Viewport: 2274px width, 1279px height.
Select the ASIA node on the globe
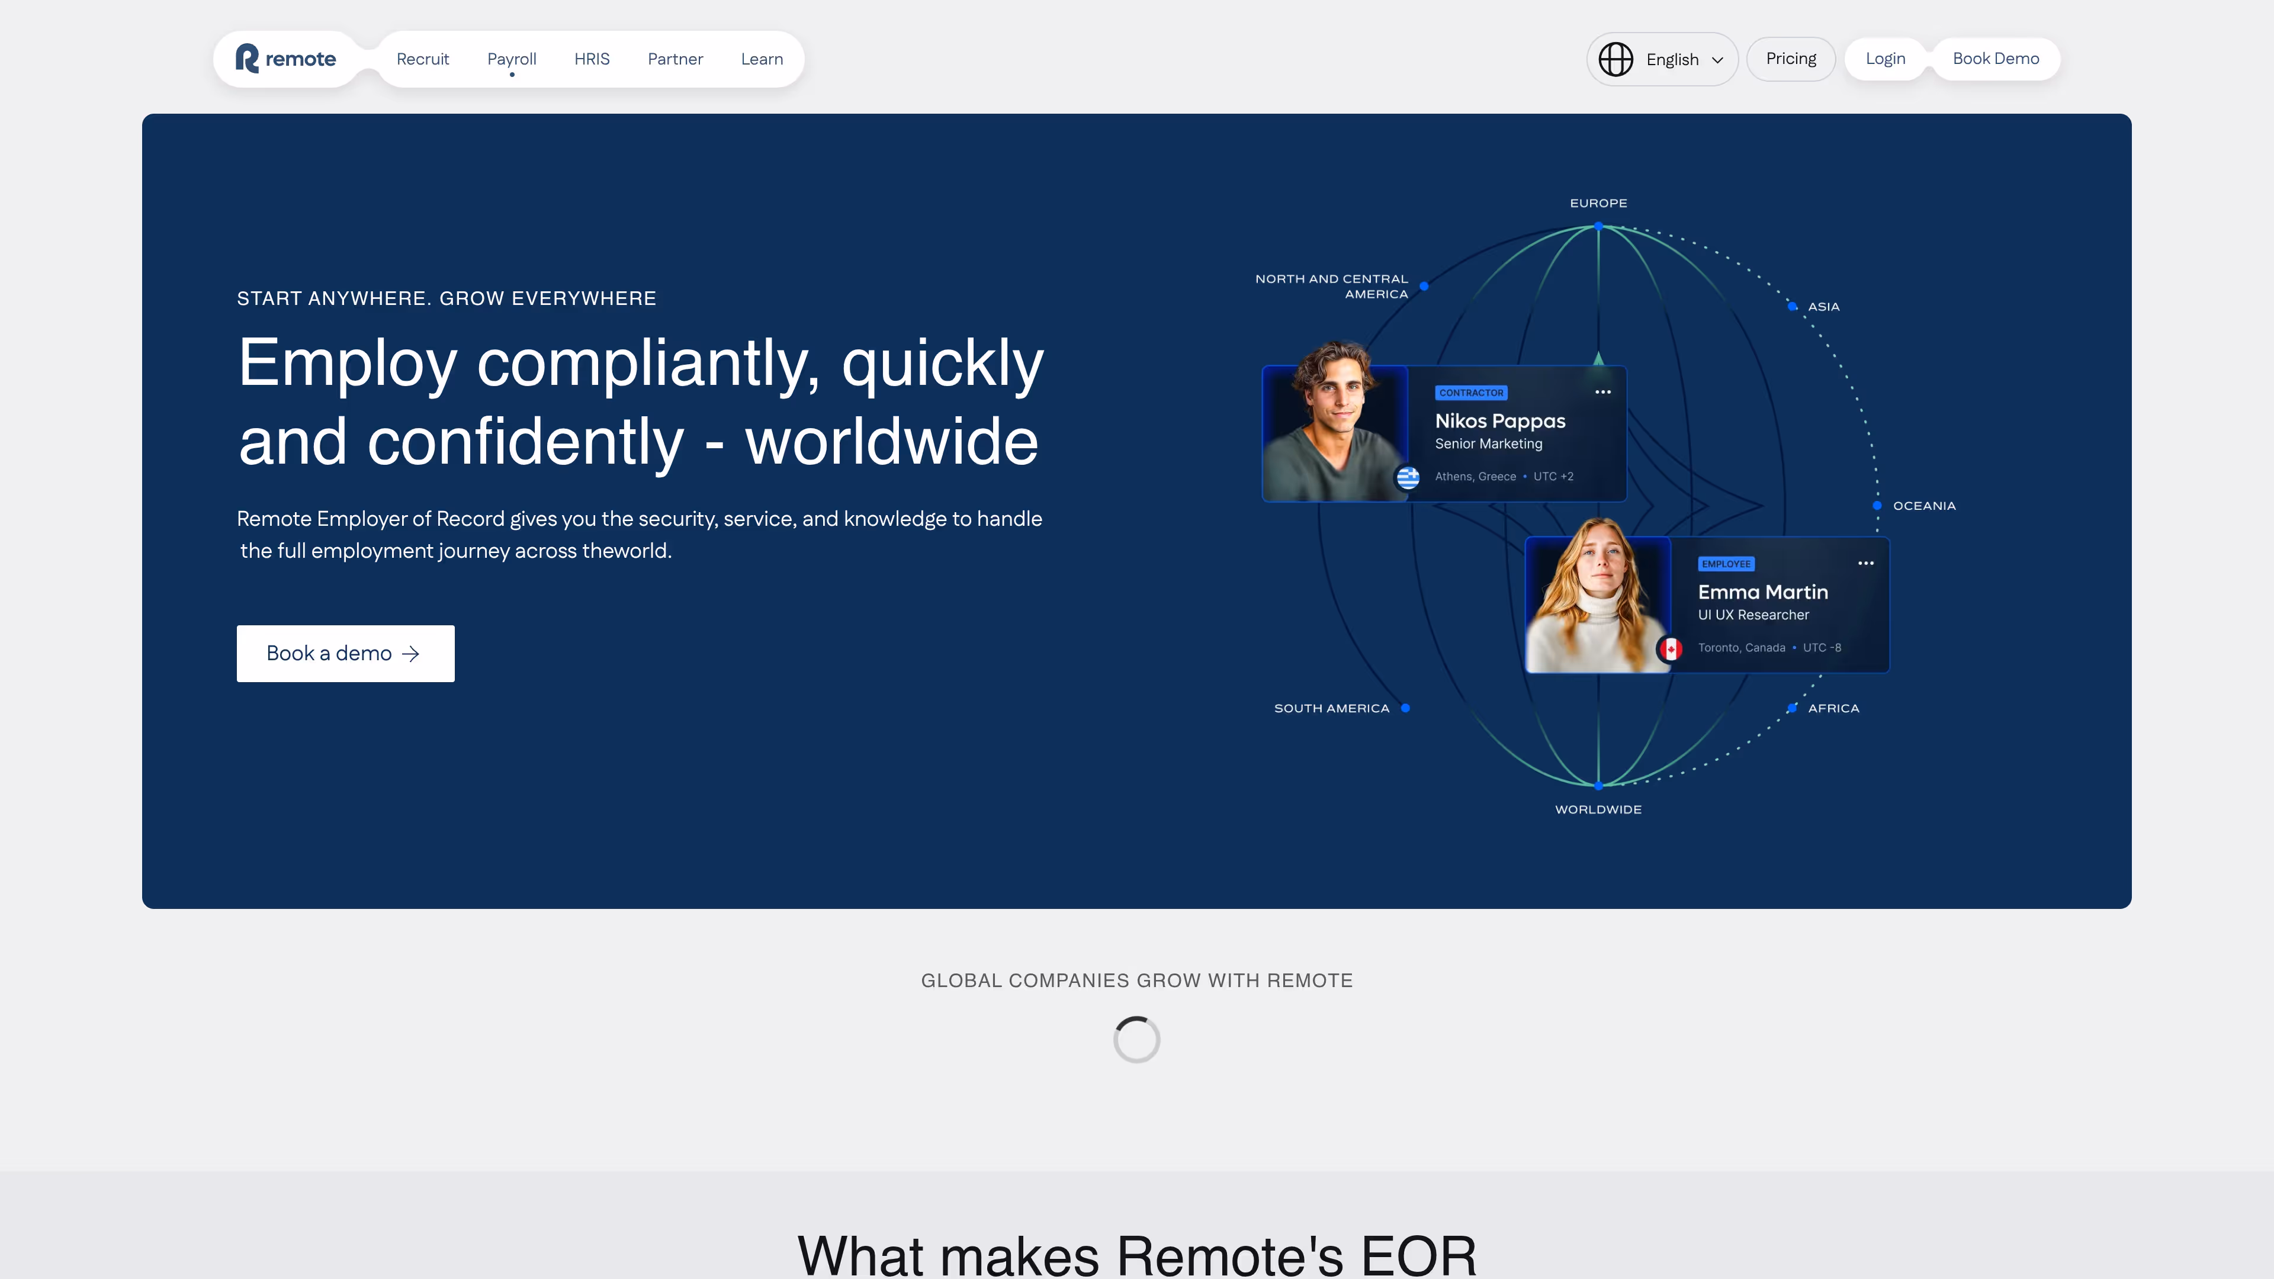point(1792,306)
